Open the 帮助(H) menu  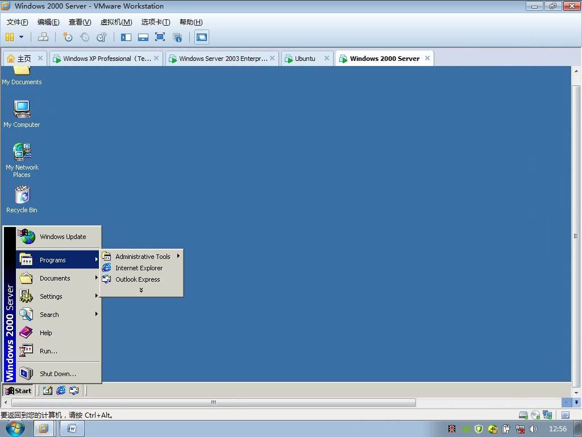(191, 22)
